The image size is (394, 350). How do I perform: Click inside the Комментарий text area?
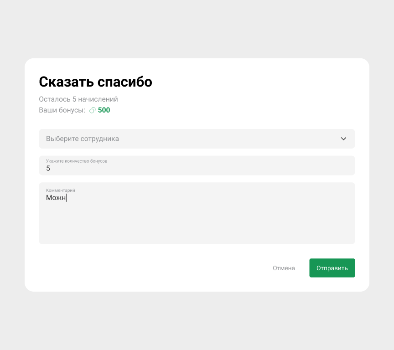pyautogui.click(x=197, y=213)
